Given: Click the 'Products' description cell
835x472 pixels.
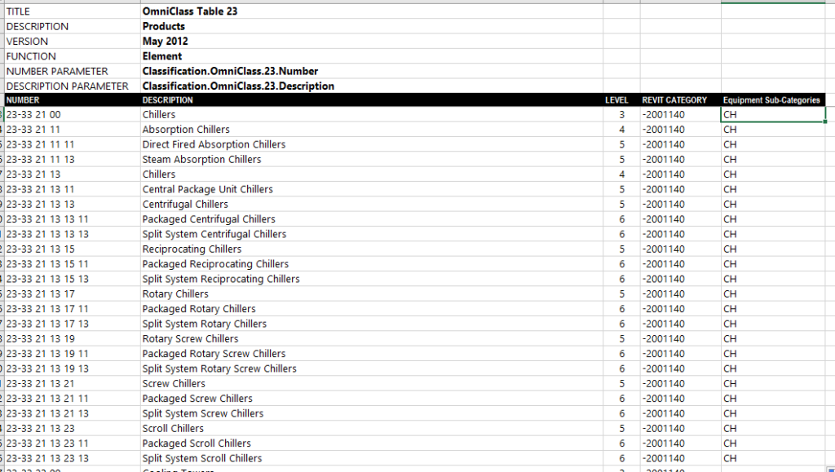Looking at the screenshot, I should [x=372, y=26].
